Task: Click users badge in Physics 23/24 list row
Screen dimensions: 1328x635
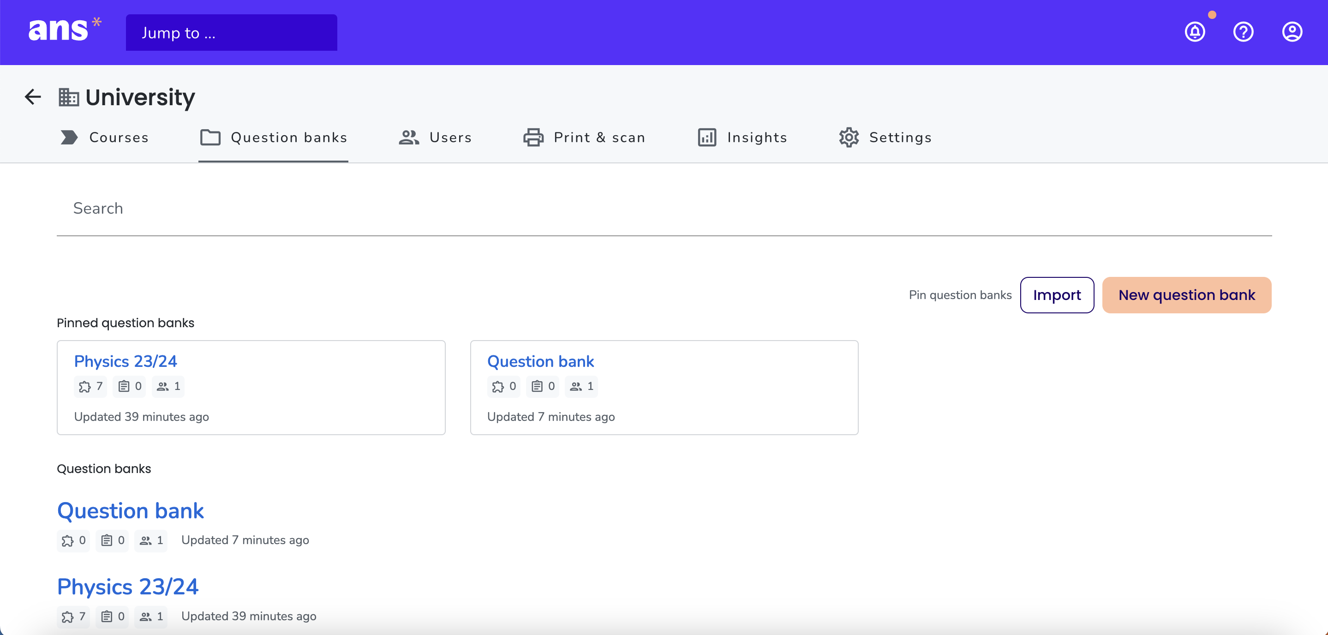Action: (151, 617)
